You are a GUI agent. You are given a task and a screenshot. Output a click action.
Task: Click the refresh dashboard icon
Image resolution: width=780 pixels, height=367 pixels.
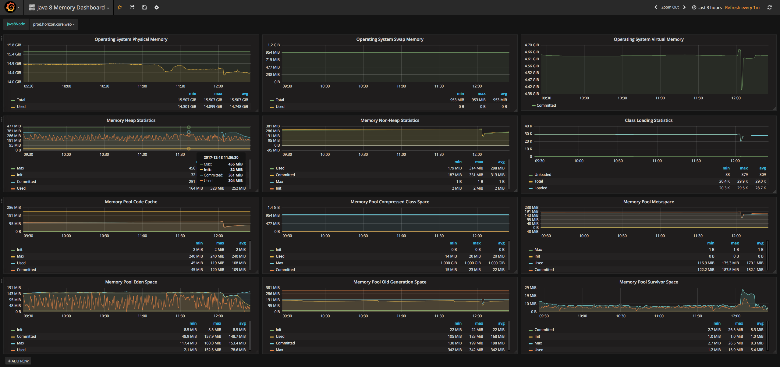769,7
